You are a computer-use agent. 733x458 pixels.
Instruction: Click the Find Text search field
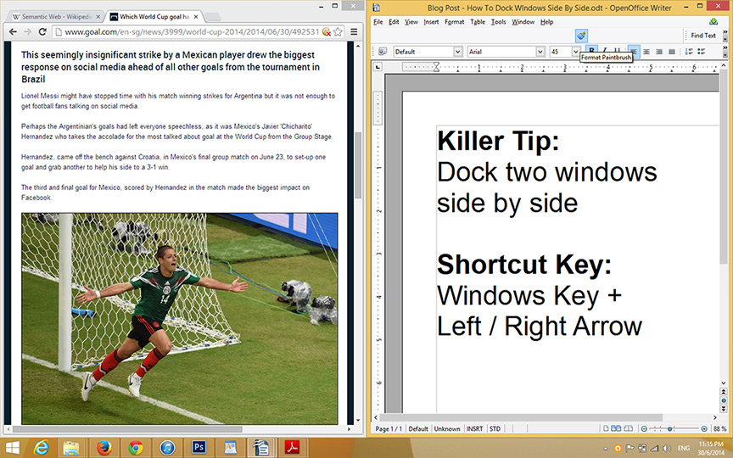click(x=703, y=36)
